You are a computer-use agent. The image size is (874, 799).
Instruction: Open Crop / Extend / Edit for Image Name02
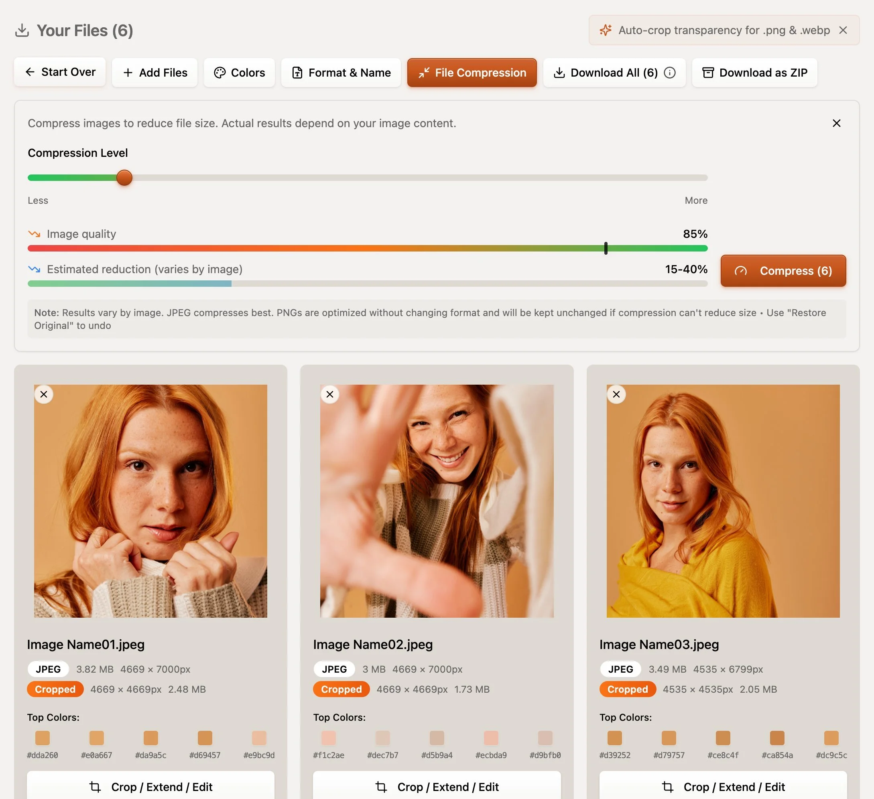pyautogui.click(x=437, y=787)
